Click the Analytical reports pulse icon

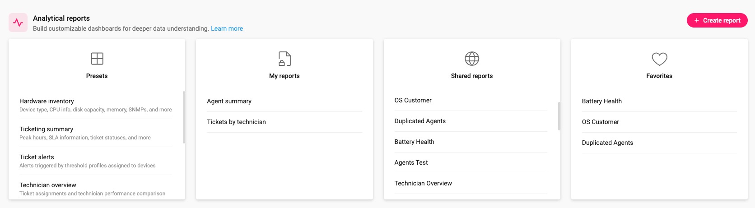tap(18, 23)
